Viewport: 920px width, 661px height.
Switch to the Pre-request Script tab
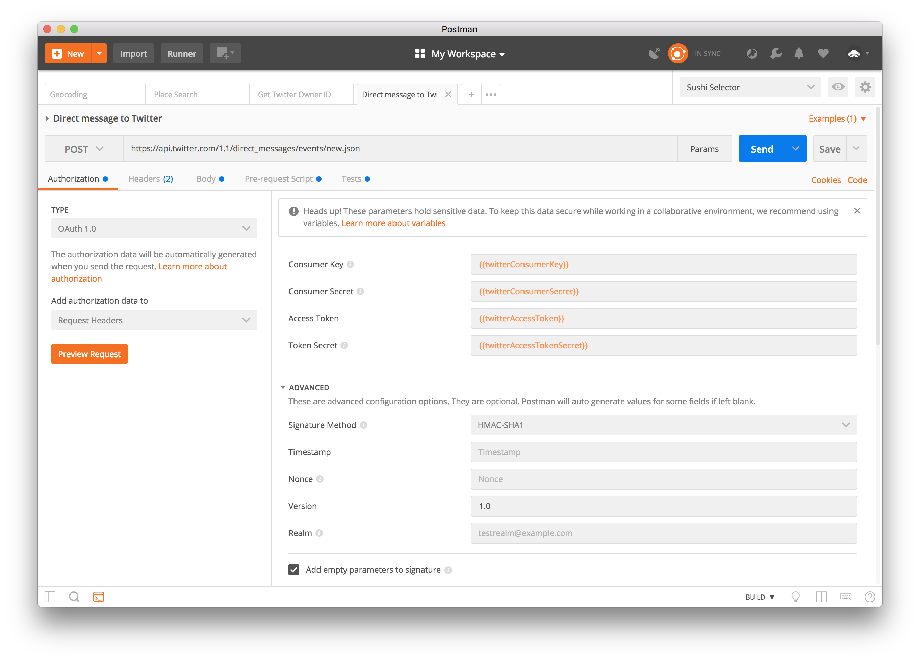pyautogui.click(x=279, y=179)
